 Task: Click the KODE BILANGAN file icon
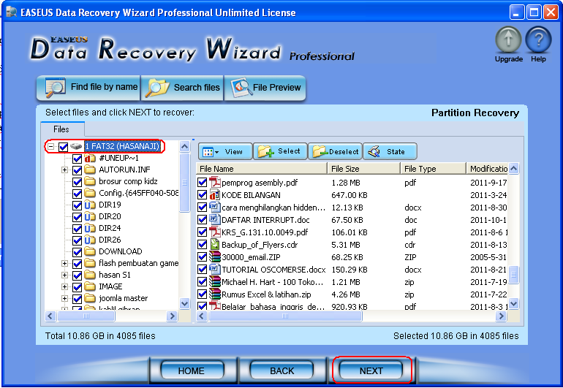(215, 195)
